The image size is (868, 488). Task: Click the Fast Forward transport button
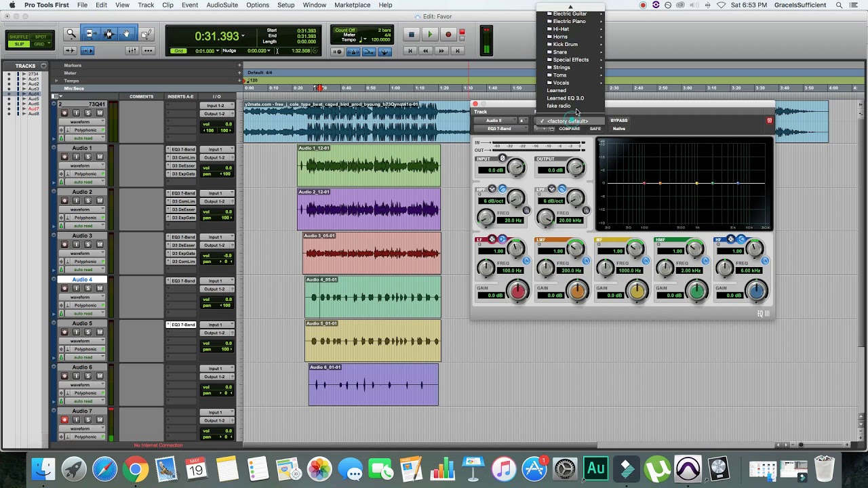click(x=441, y=51)
